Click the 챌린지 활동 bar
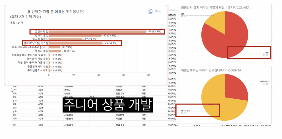 click(55, 51)
